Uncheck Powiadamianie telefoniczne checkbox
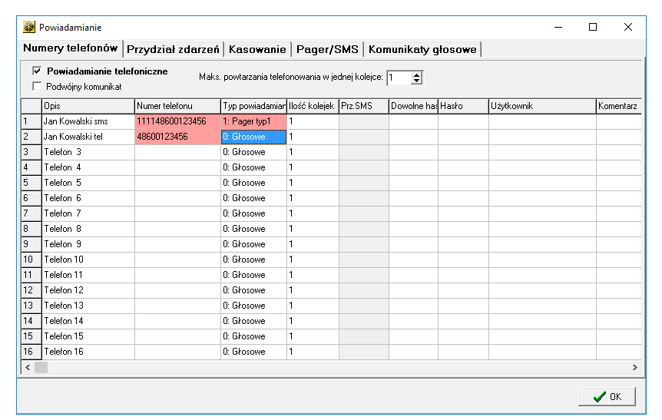Screen dimensions: 662x420 click(36, 71)
